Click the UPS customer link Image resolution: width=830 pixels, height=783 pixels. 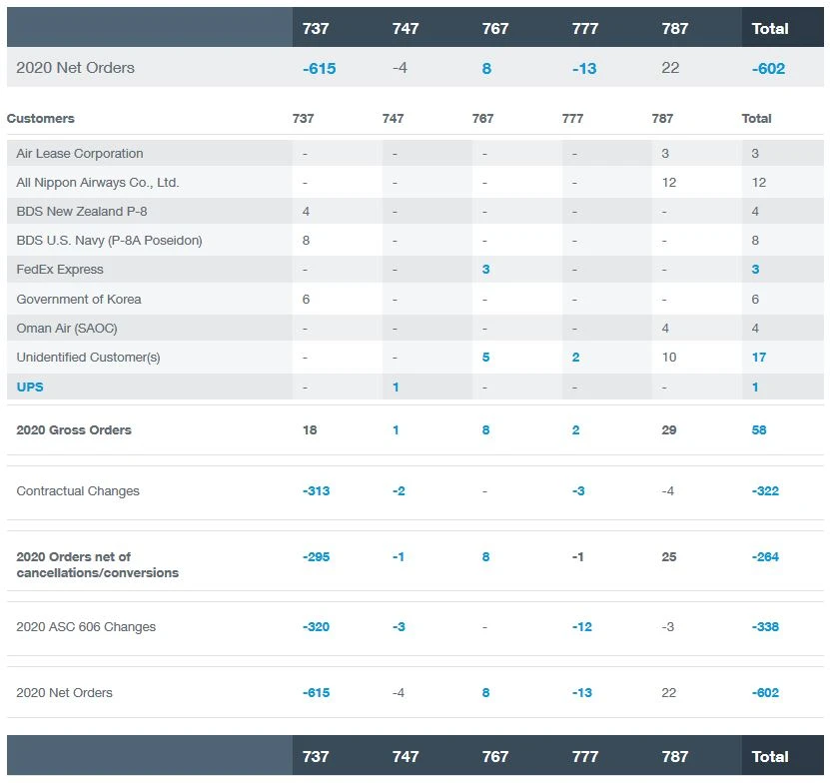[30, 387]
